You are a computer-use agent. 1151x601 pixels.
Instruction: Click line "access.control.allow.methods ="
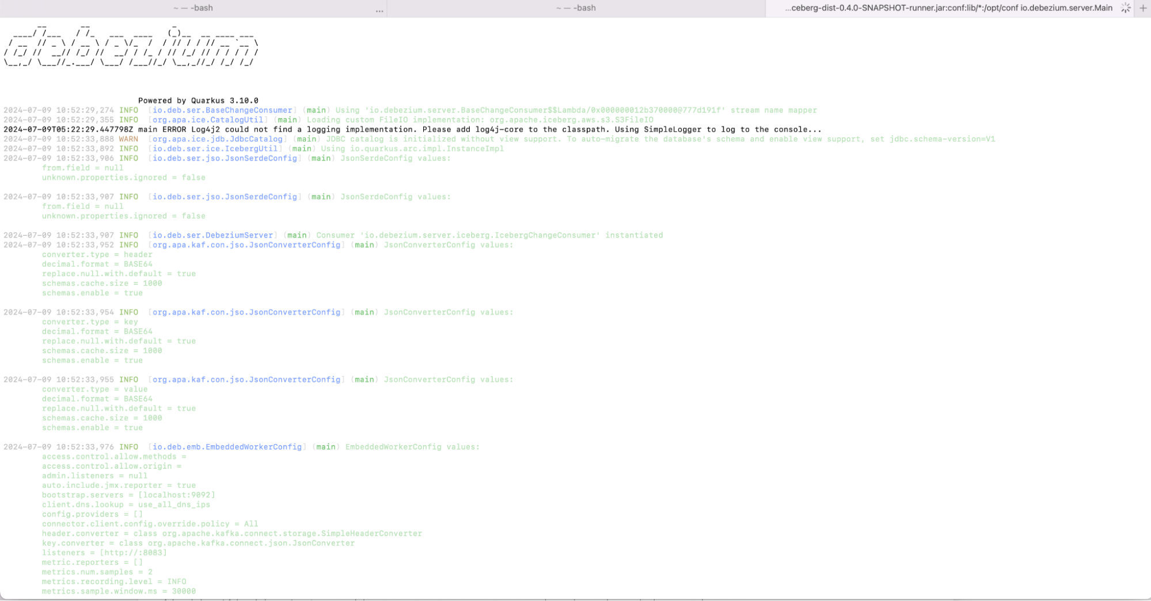click(114, 457)
